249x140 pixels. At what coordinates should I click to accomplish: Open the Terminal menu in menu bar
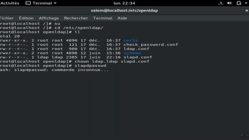(103, 18)
